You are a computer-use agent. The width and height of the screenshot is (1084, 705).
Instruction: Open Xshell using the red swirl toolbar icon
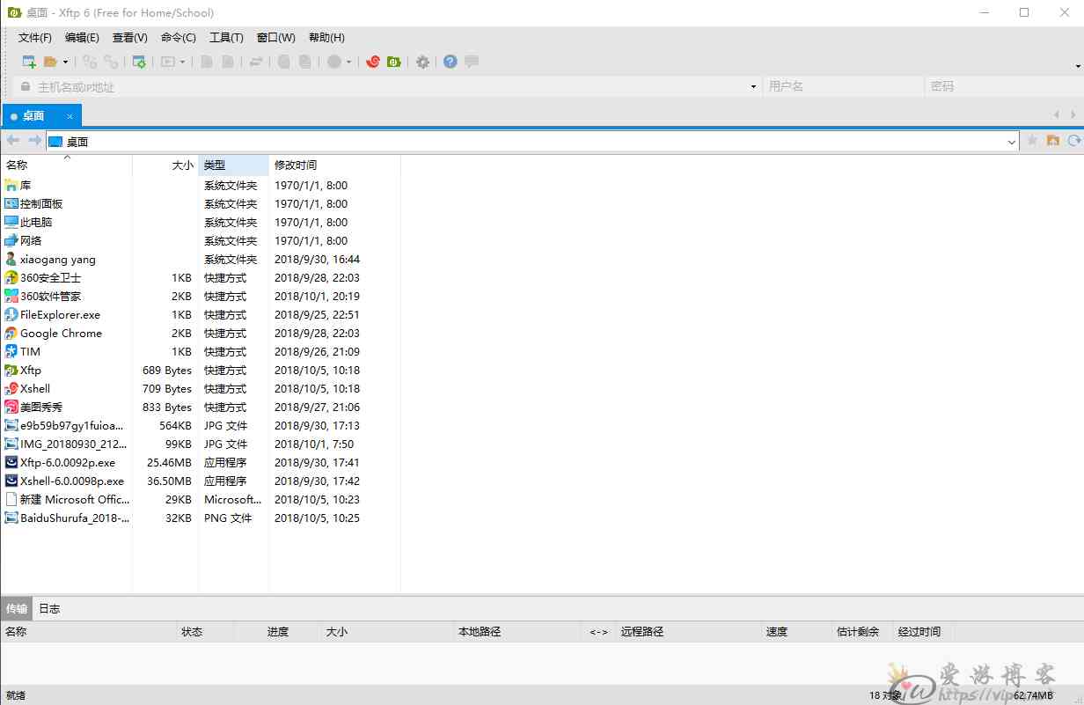(372, 62)
